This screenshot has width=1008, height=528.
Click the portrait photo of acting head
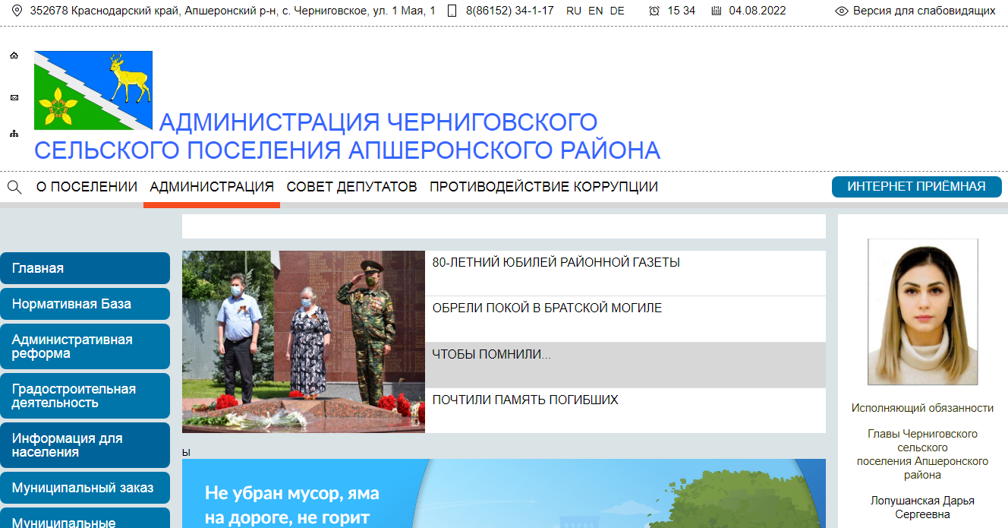[x=923, y=312]
